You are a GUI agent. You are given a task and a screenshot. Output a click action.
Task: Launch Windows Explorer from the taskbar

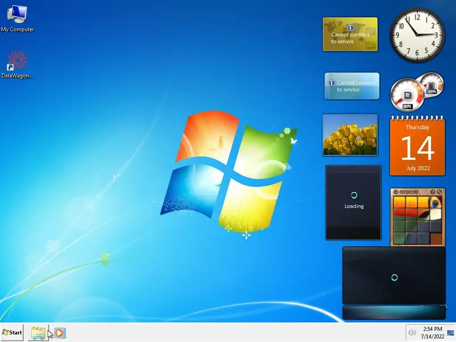pos(38,333)
